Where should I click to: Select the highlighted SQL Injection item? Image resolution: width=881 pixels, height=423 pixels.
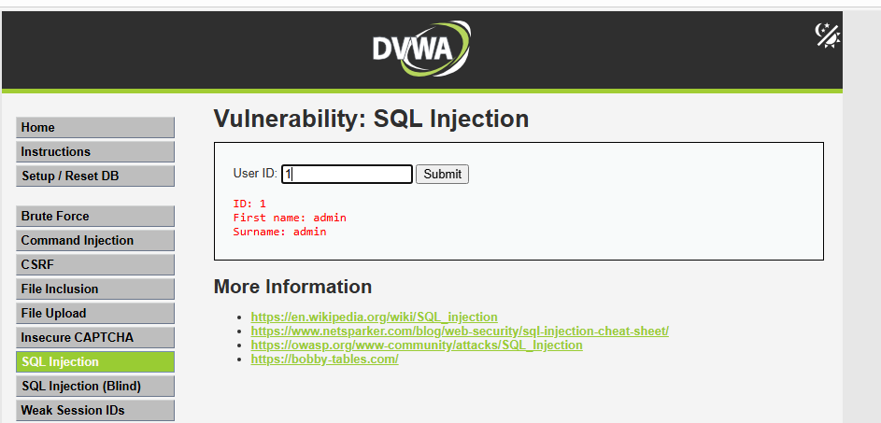click(x=95, y=361)
